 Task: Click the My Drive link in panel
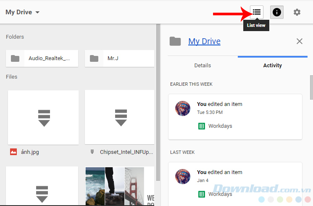(x=205, y=41)
